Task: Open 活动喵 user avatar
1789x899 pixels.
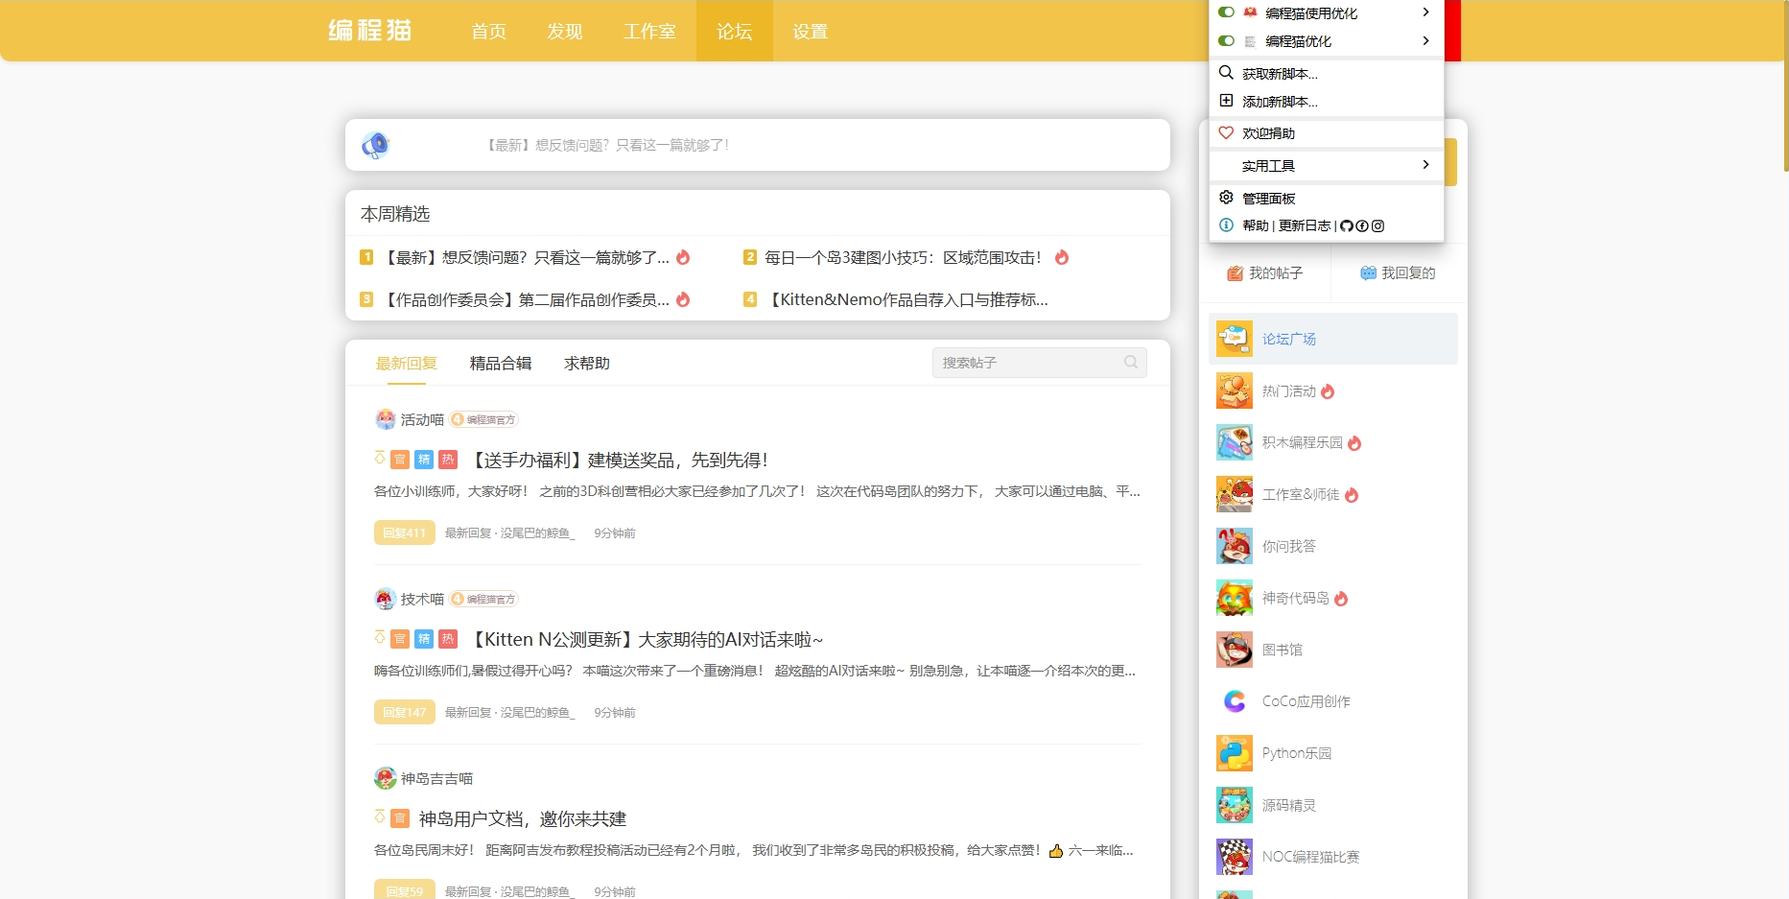Action: click(386, 419)
